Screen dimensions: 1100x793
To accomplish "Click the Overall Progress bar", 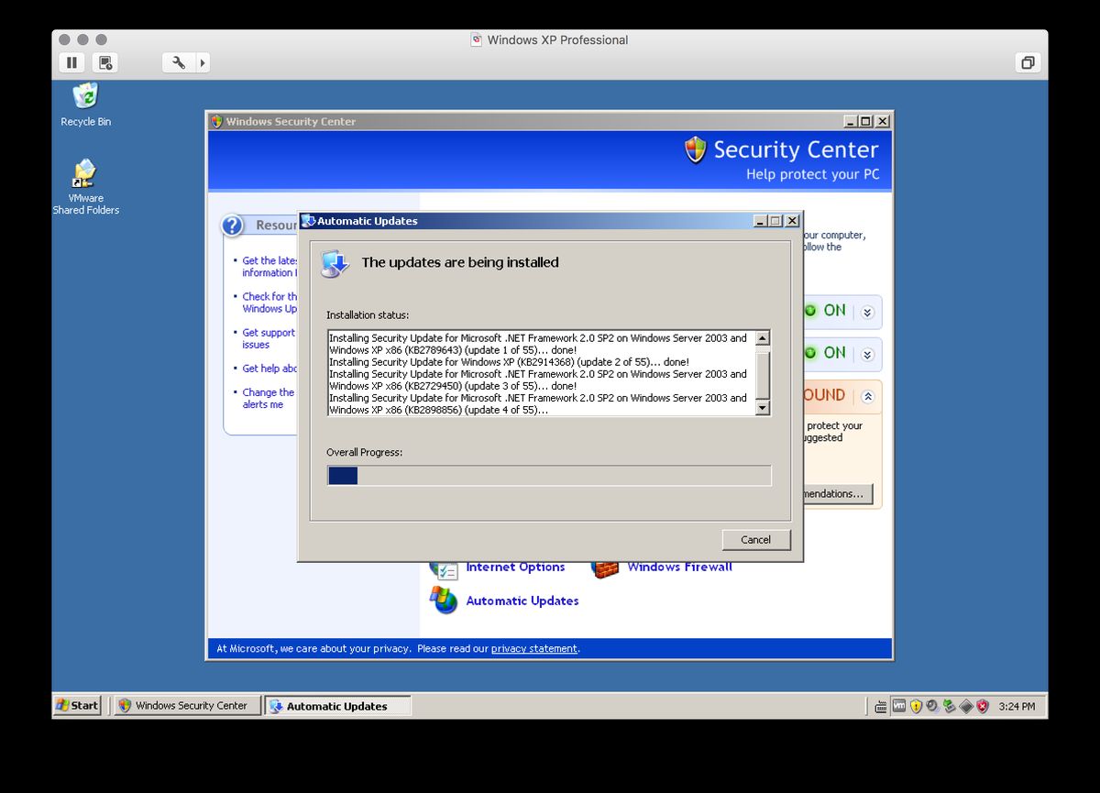I will 549,475.
